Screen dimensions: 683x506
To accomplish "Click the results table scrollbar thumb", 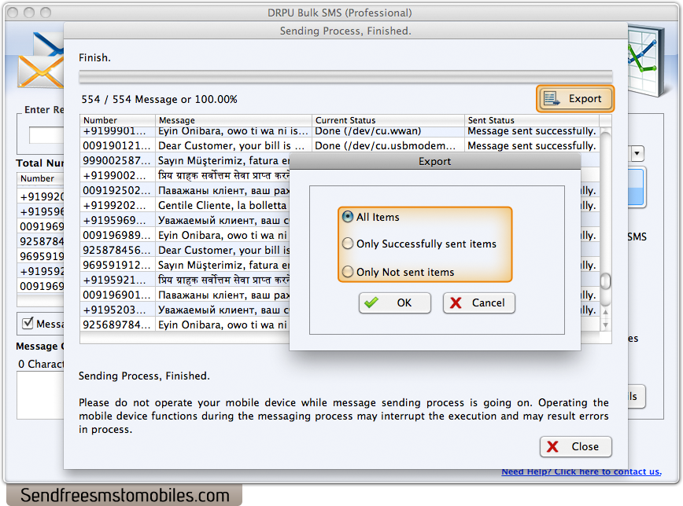I will (605, 281).
